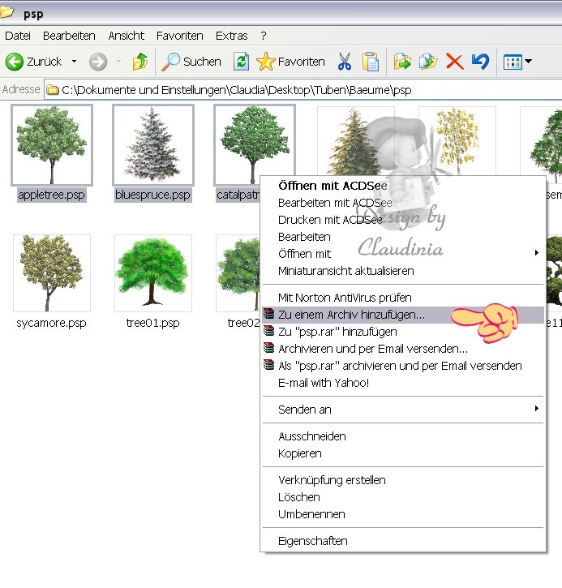Expand the Öffnen mit submenu arrow
The image size is (562, 588).
point(537,253)
